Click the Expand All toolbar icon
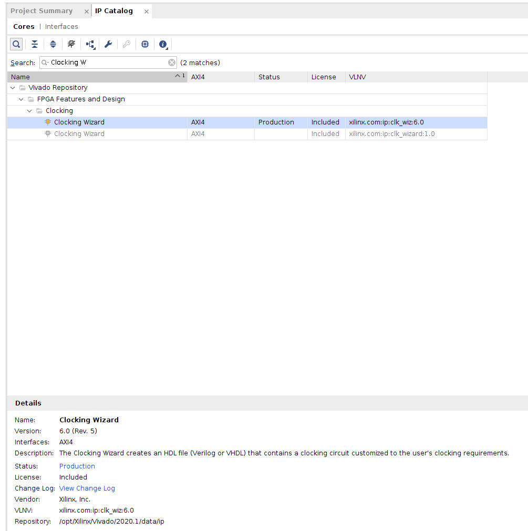The image size is (528, 531). [53, 44]
